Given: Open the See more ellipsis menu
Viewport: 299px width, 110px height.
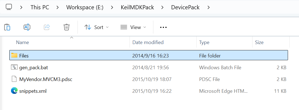Looking at the screenshot, I should [x=163, y=27].
